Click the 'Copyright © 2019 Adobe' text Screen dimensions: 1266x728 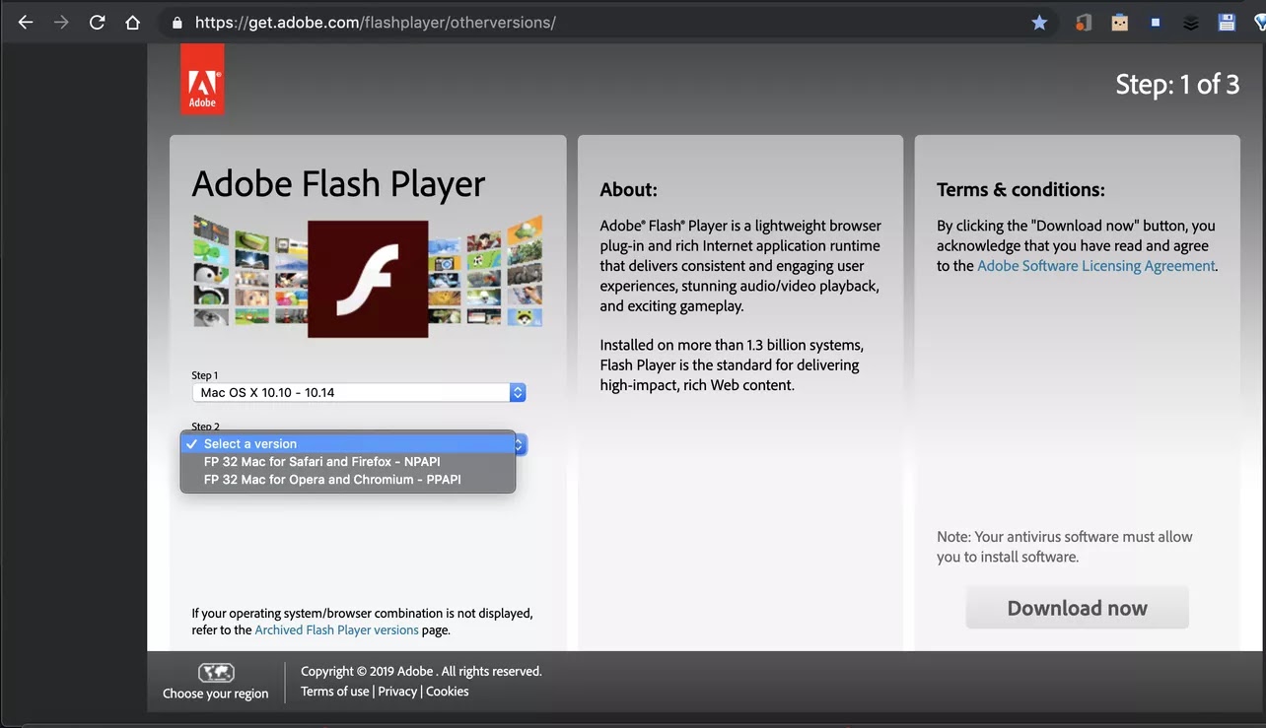tap(367, 672)
